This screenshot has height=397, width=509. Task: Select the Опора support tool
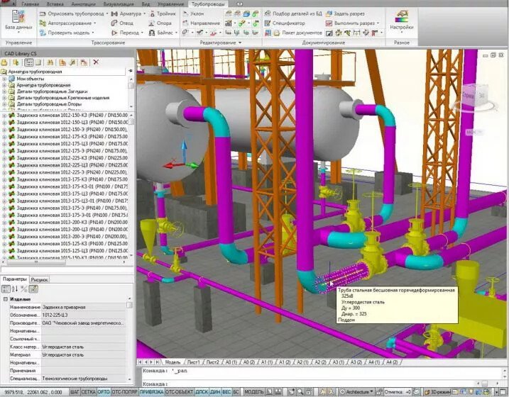[x=160, y=23]
